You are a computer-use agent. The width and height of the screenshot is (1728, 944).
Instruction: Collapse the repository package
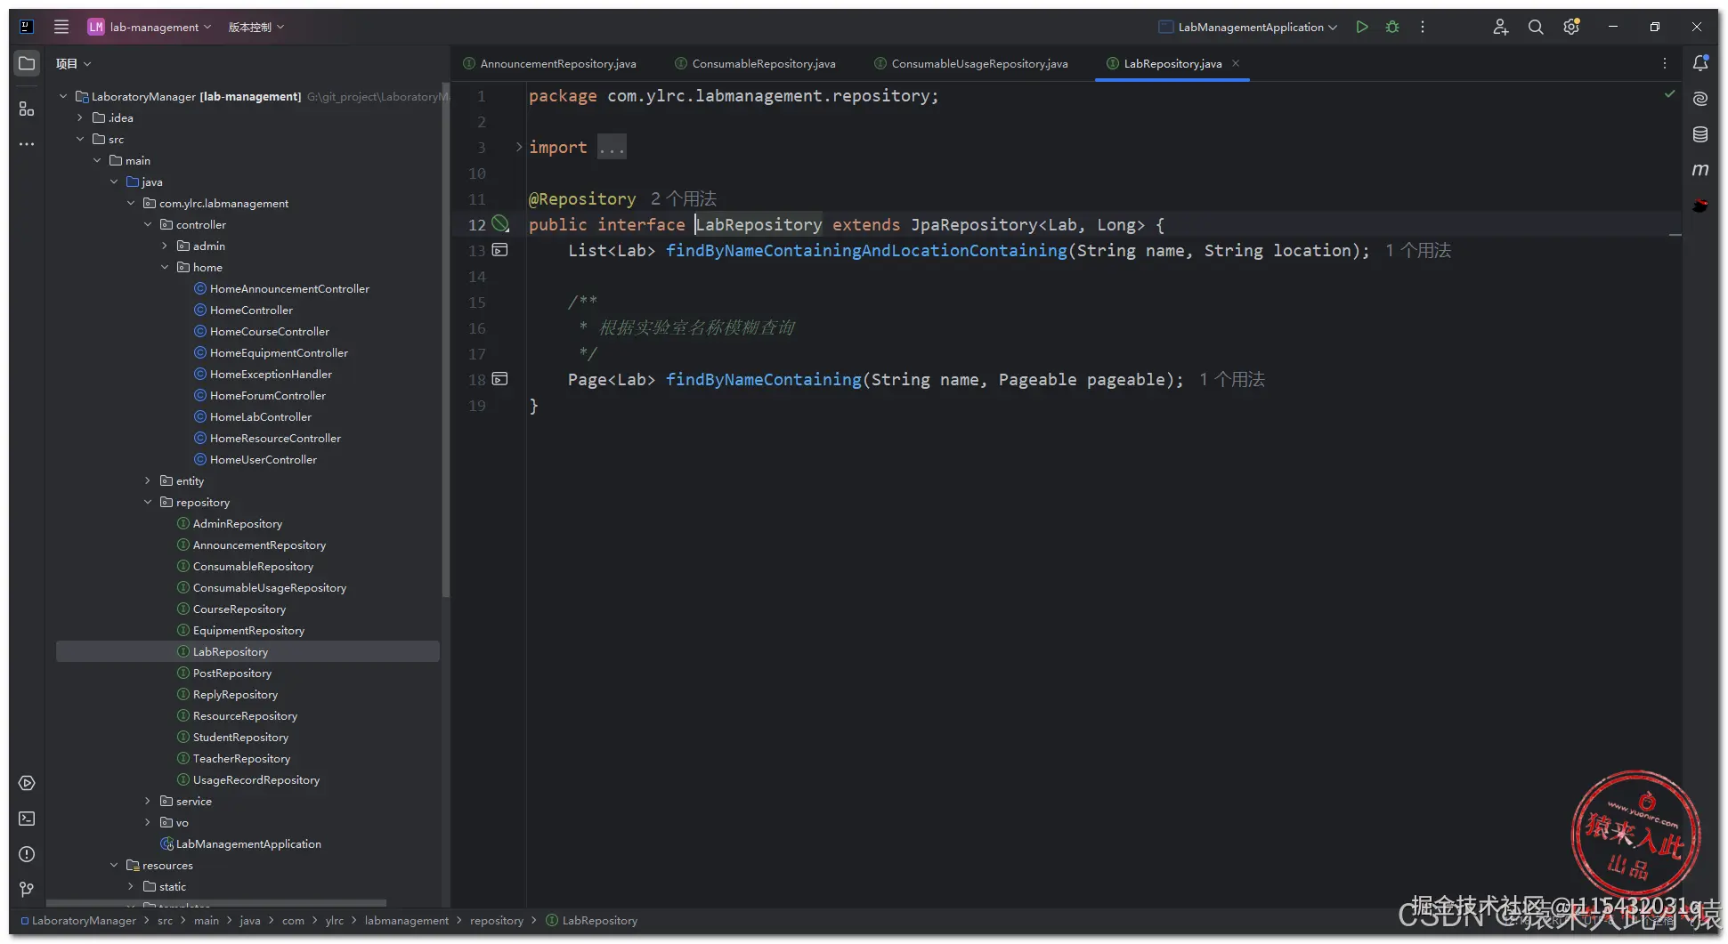(x=148, y=502)
